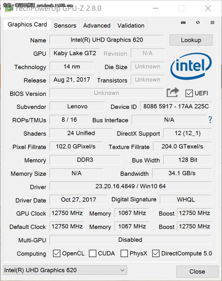Click the BIOS export share icon
The image size is (222, 281).
[173, 92]
